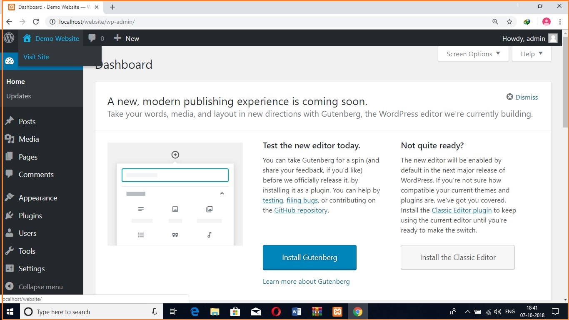
Task: Click the Collapse menu arrow icon
Action: [9, 287]
